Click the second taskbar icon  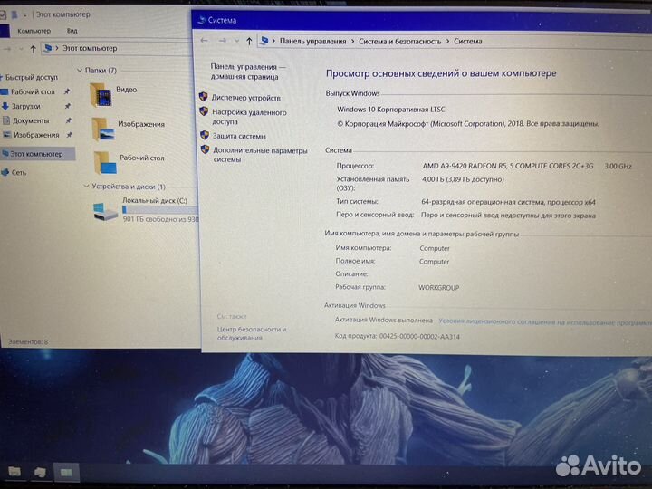click(41, 473)
